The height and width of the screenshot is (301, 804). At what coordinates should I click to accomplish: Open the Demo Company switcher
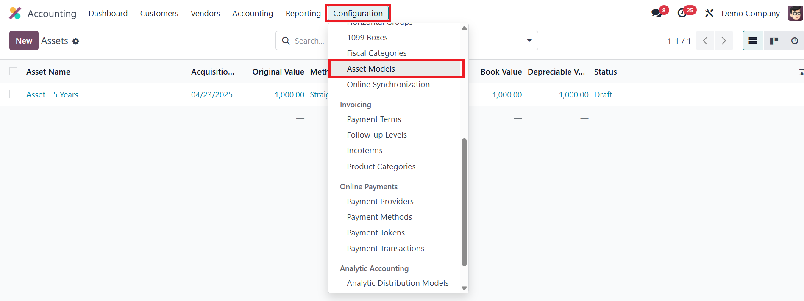tap(750, 13)
